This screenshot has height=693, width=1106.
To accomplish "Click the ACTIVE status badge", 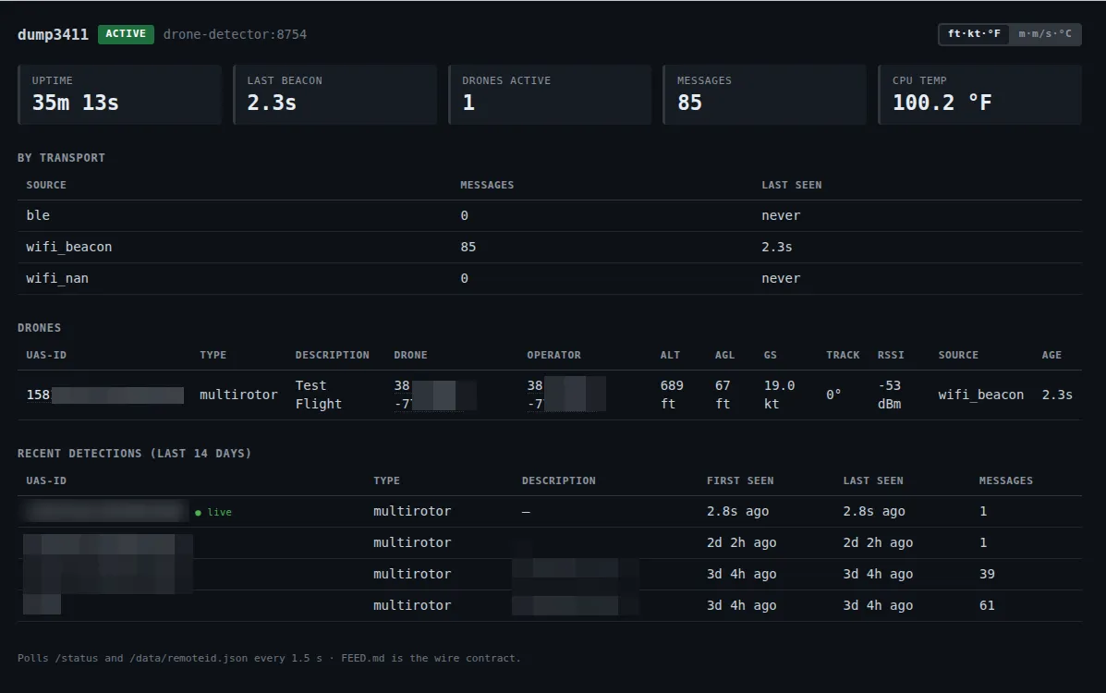I will [x=126, y=34].
